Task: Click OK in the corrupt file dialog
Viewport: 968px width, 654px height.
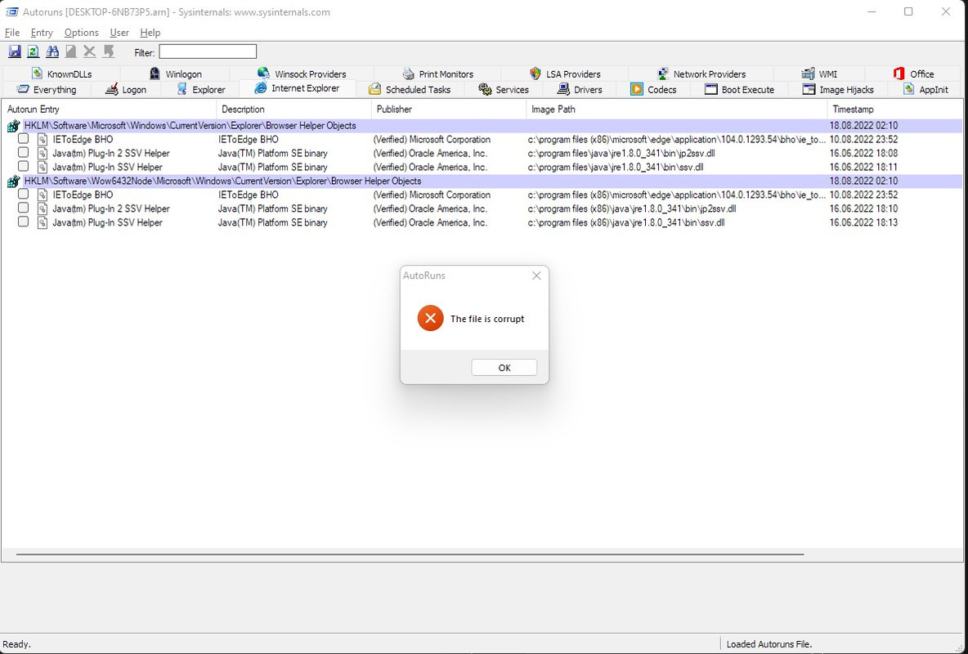Action: point(504,367)
